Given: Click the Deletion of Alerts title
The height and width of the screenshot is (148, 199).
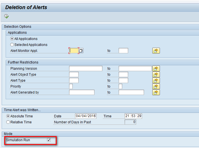Looking at the screenshot, I should 26,7.
